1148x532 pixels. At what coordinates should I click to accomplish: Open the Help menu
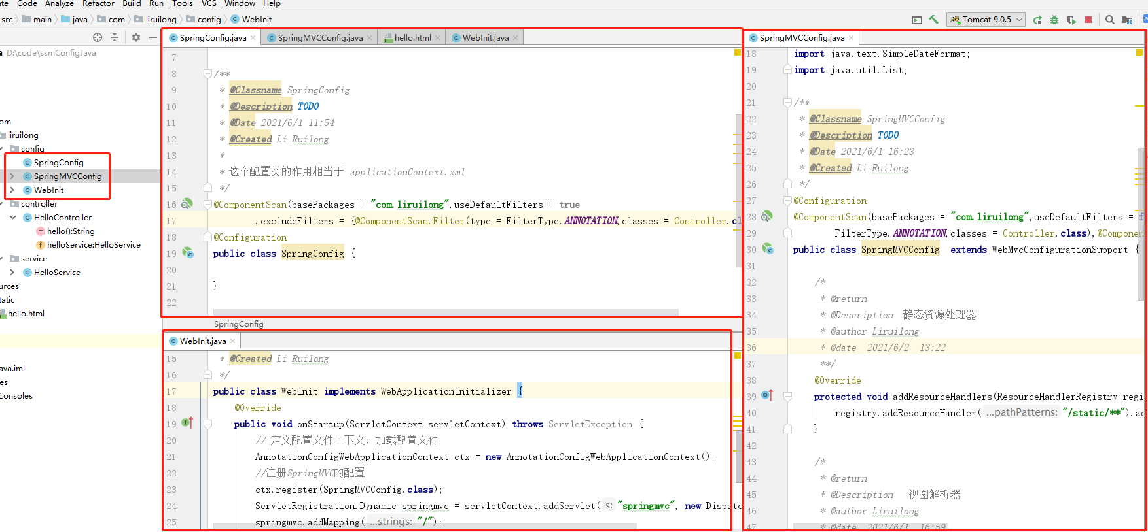272,4
